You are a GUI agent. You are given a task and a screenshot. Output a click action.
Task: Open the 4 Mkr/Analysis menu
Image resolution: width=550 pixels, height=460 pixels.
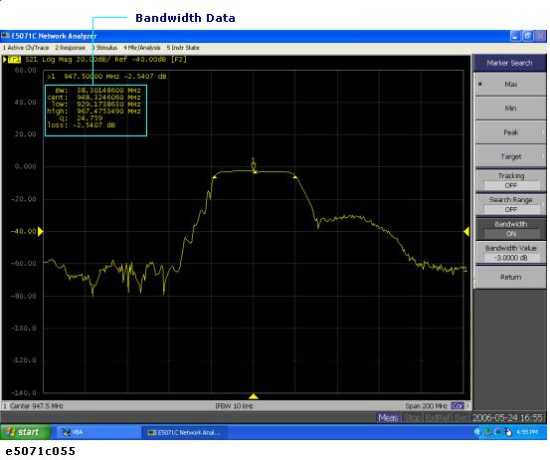coord(141,48)
